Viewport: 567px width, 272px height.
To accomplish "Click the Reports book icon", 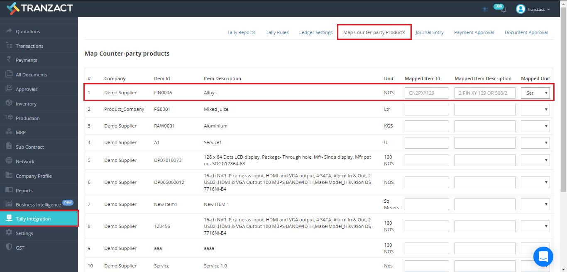I will (9, 190).
